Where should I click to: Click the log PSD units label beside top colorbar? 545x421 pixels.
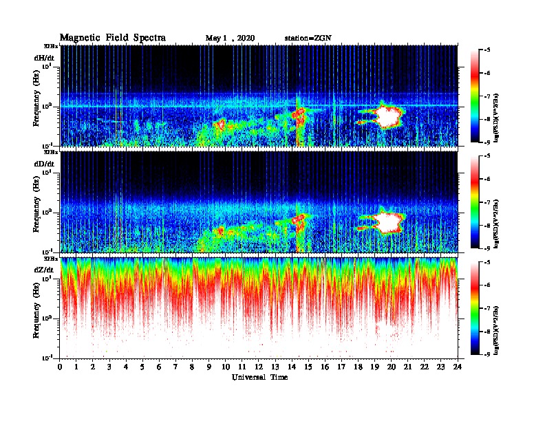click(496, 117)
